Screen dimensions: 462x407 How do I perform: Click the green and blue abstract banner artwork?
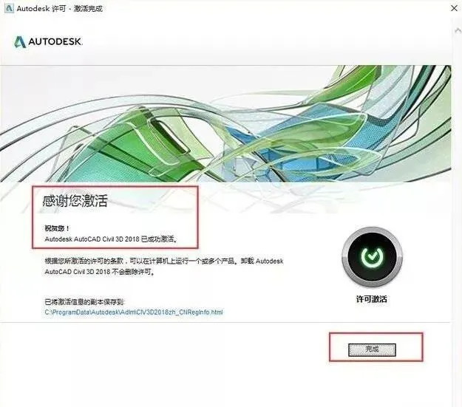tap(225, 123)
